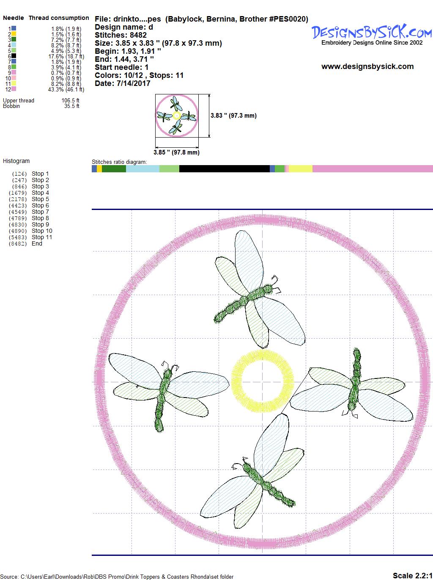Choose the light blue needle 4 swatch
433x580 pixels.
coord(14,45)
